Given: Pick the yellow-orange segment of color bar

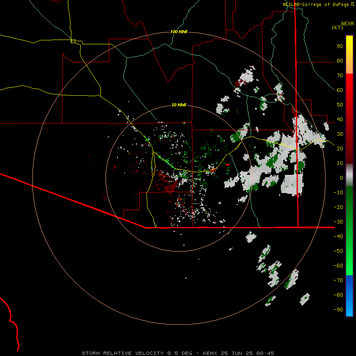Looking at the screenshot, I should 349,55.
